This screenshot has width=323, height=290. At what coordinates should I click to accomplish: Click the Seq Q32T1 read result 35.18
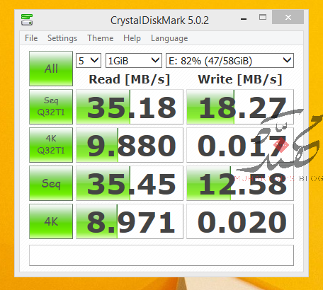coord(130,107)
